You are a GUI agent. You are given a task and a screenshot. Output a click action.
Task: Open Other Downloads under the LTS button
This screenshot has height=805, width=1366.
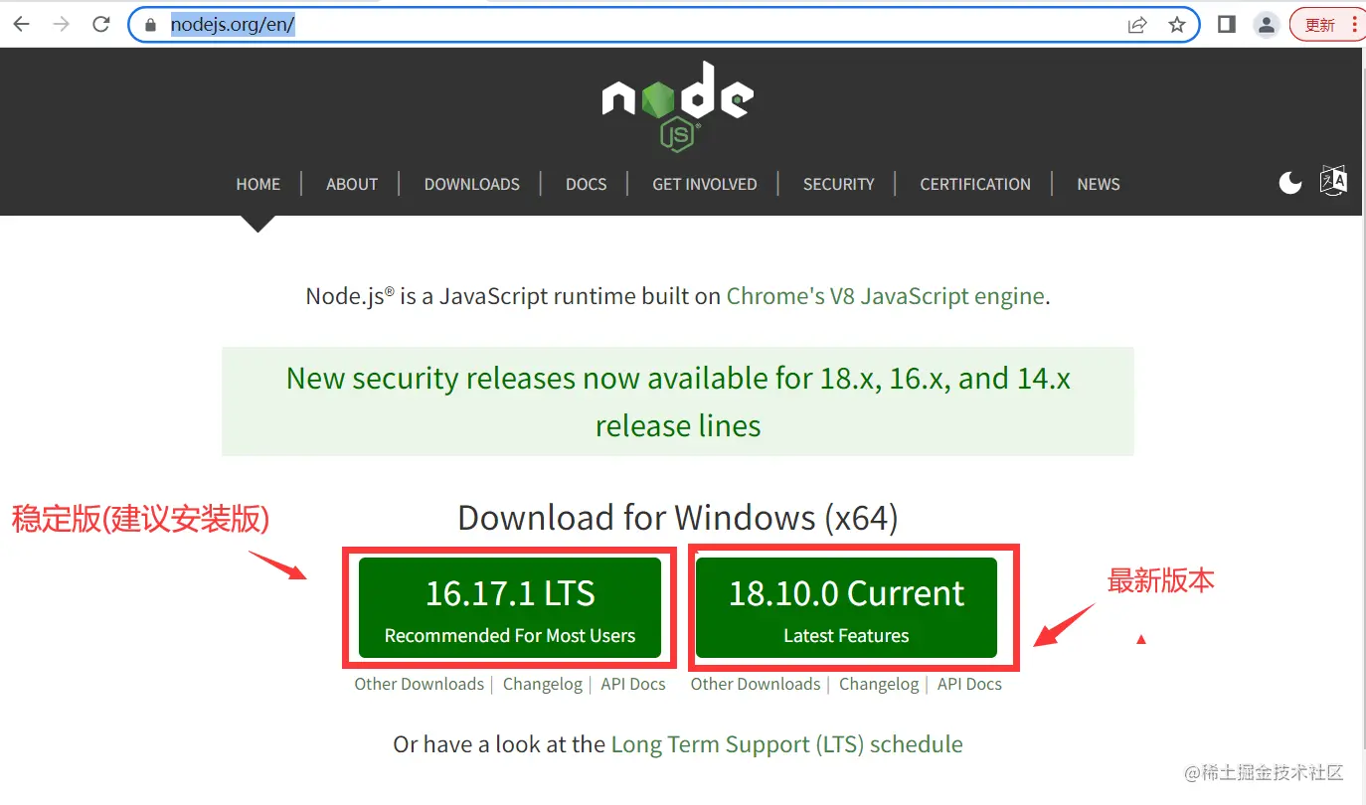click(420, 684)
